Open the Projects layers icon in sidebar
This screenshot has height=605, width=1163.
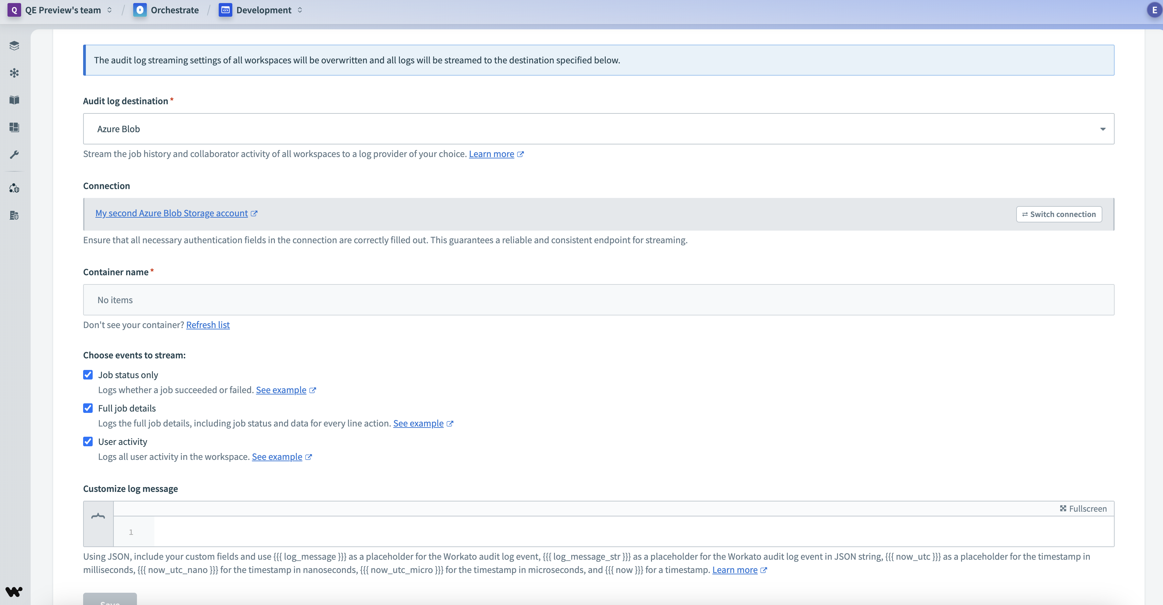(14, 46)
